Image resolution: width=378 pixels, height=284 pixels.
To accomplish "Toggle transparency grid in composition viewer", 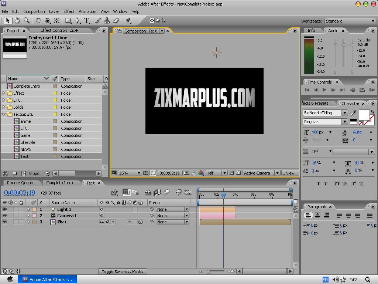I will pos(238,173).
